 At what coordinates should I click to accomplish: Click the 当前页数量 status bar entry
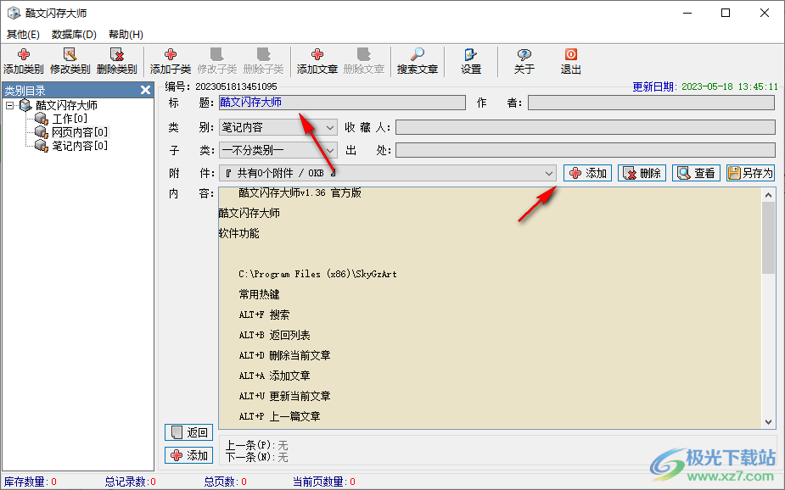point(324,482)
